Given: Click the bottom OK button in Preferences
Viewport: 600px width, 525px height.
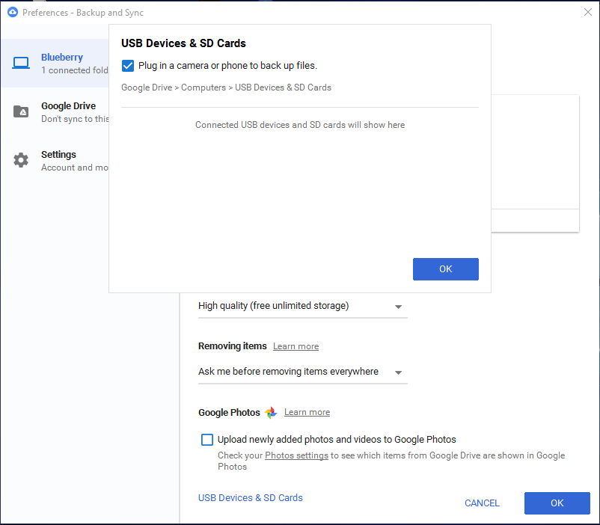Looking at the screenshot, I should [557, 503].
